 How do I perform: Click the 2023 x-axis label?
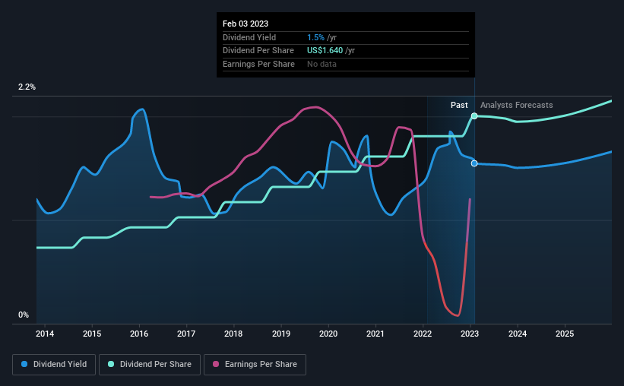[x=470, y=334]
